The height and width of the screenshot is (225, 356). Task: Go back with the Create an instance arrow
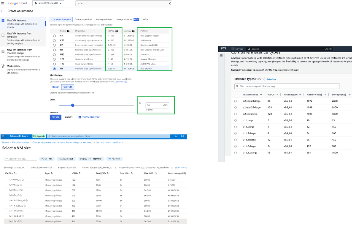coord(2,11)
